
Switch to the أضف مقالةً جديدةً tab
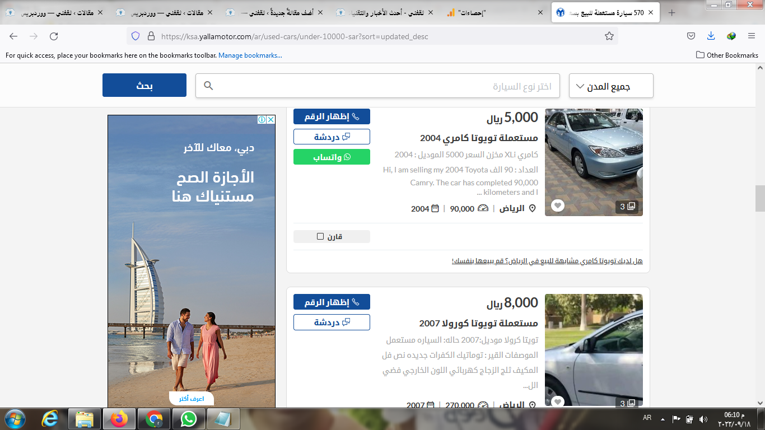[273, 12]
